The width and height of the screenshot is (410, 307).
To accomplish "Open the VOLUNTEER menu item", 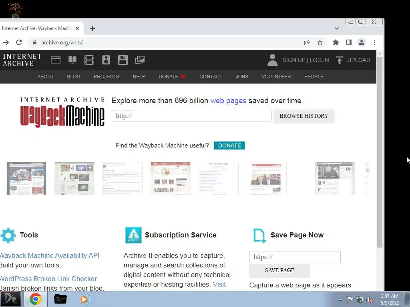I will (x=276, y=77).
